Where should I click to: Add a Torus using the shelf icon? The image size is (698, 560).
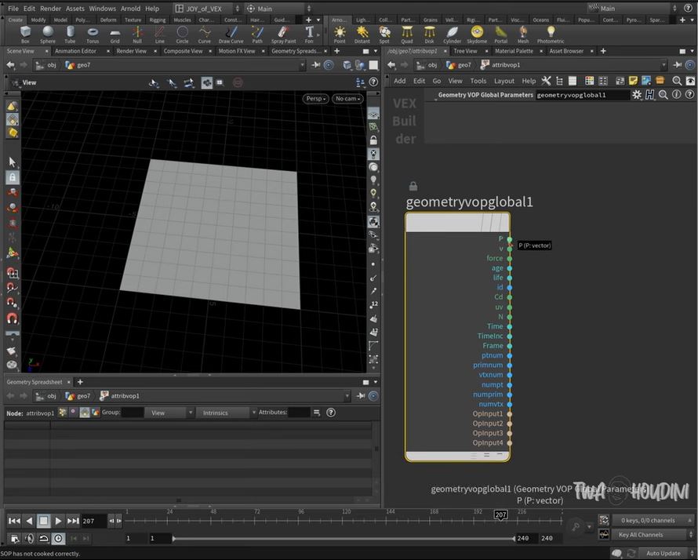[93, 35]
